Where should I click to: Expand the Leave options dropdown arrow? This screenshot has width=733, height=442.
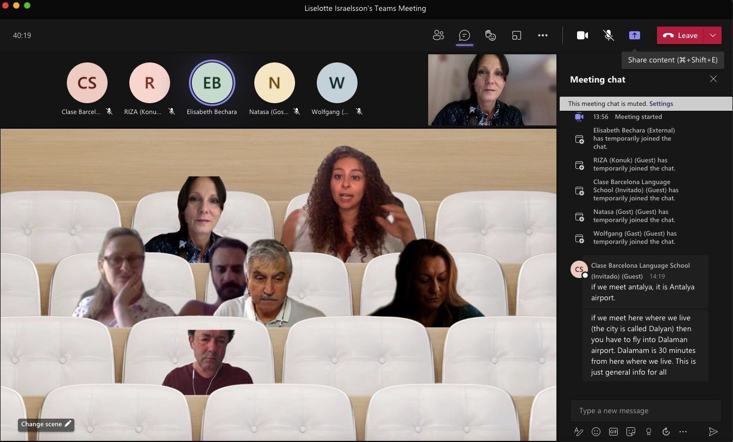(x=713, y=35)
